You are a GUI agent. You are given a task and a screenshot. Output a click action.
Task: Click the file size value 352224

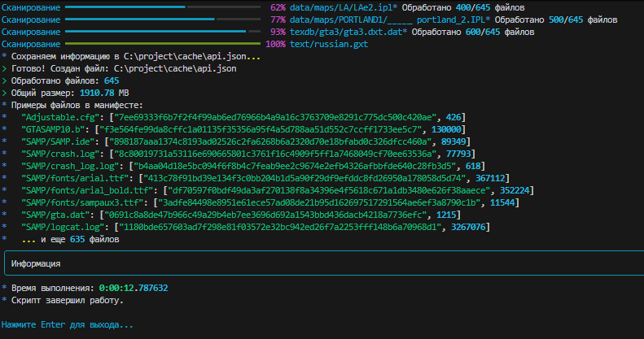515,190
